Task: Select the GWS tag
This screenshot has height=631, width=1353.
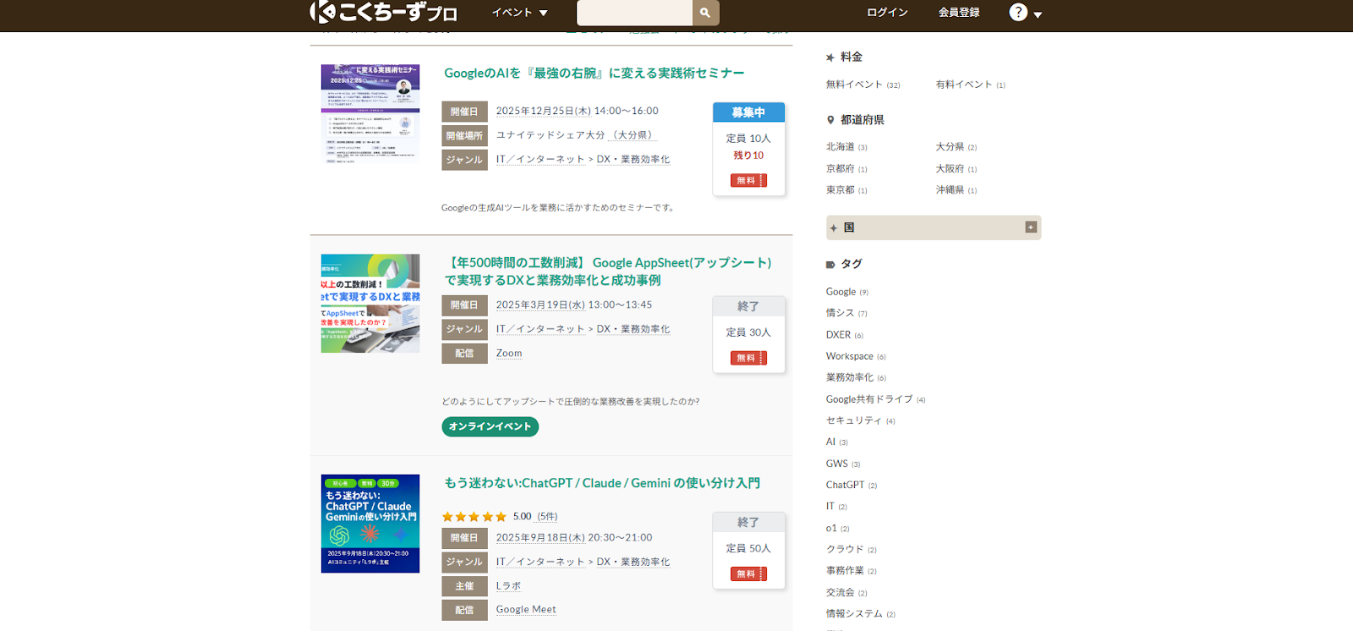Action: [x=843, y=464]
